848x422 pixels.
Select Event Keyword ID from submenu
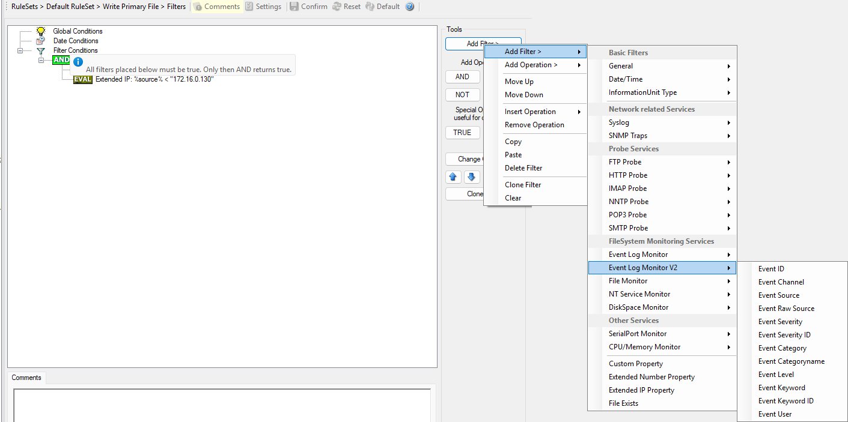point(793,401)
